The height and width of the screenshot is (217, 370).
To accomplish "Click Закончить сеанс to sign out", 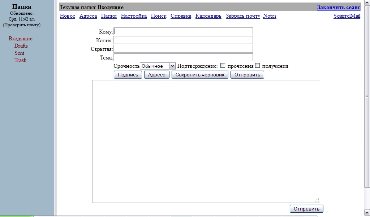I will (339, 7).
